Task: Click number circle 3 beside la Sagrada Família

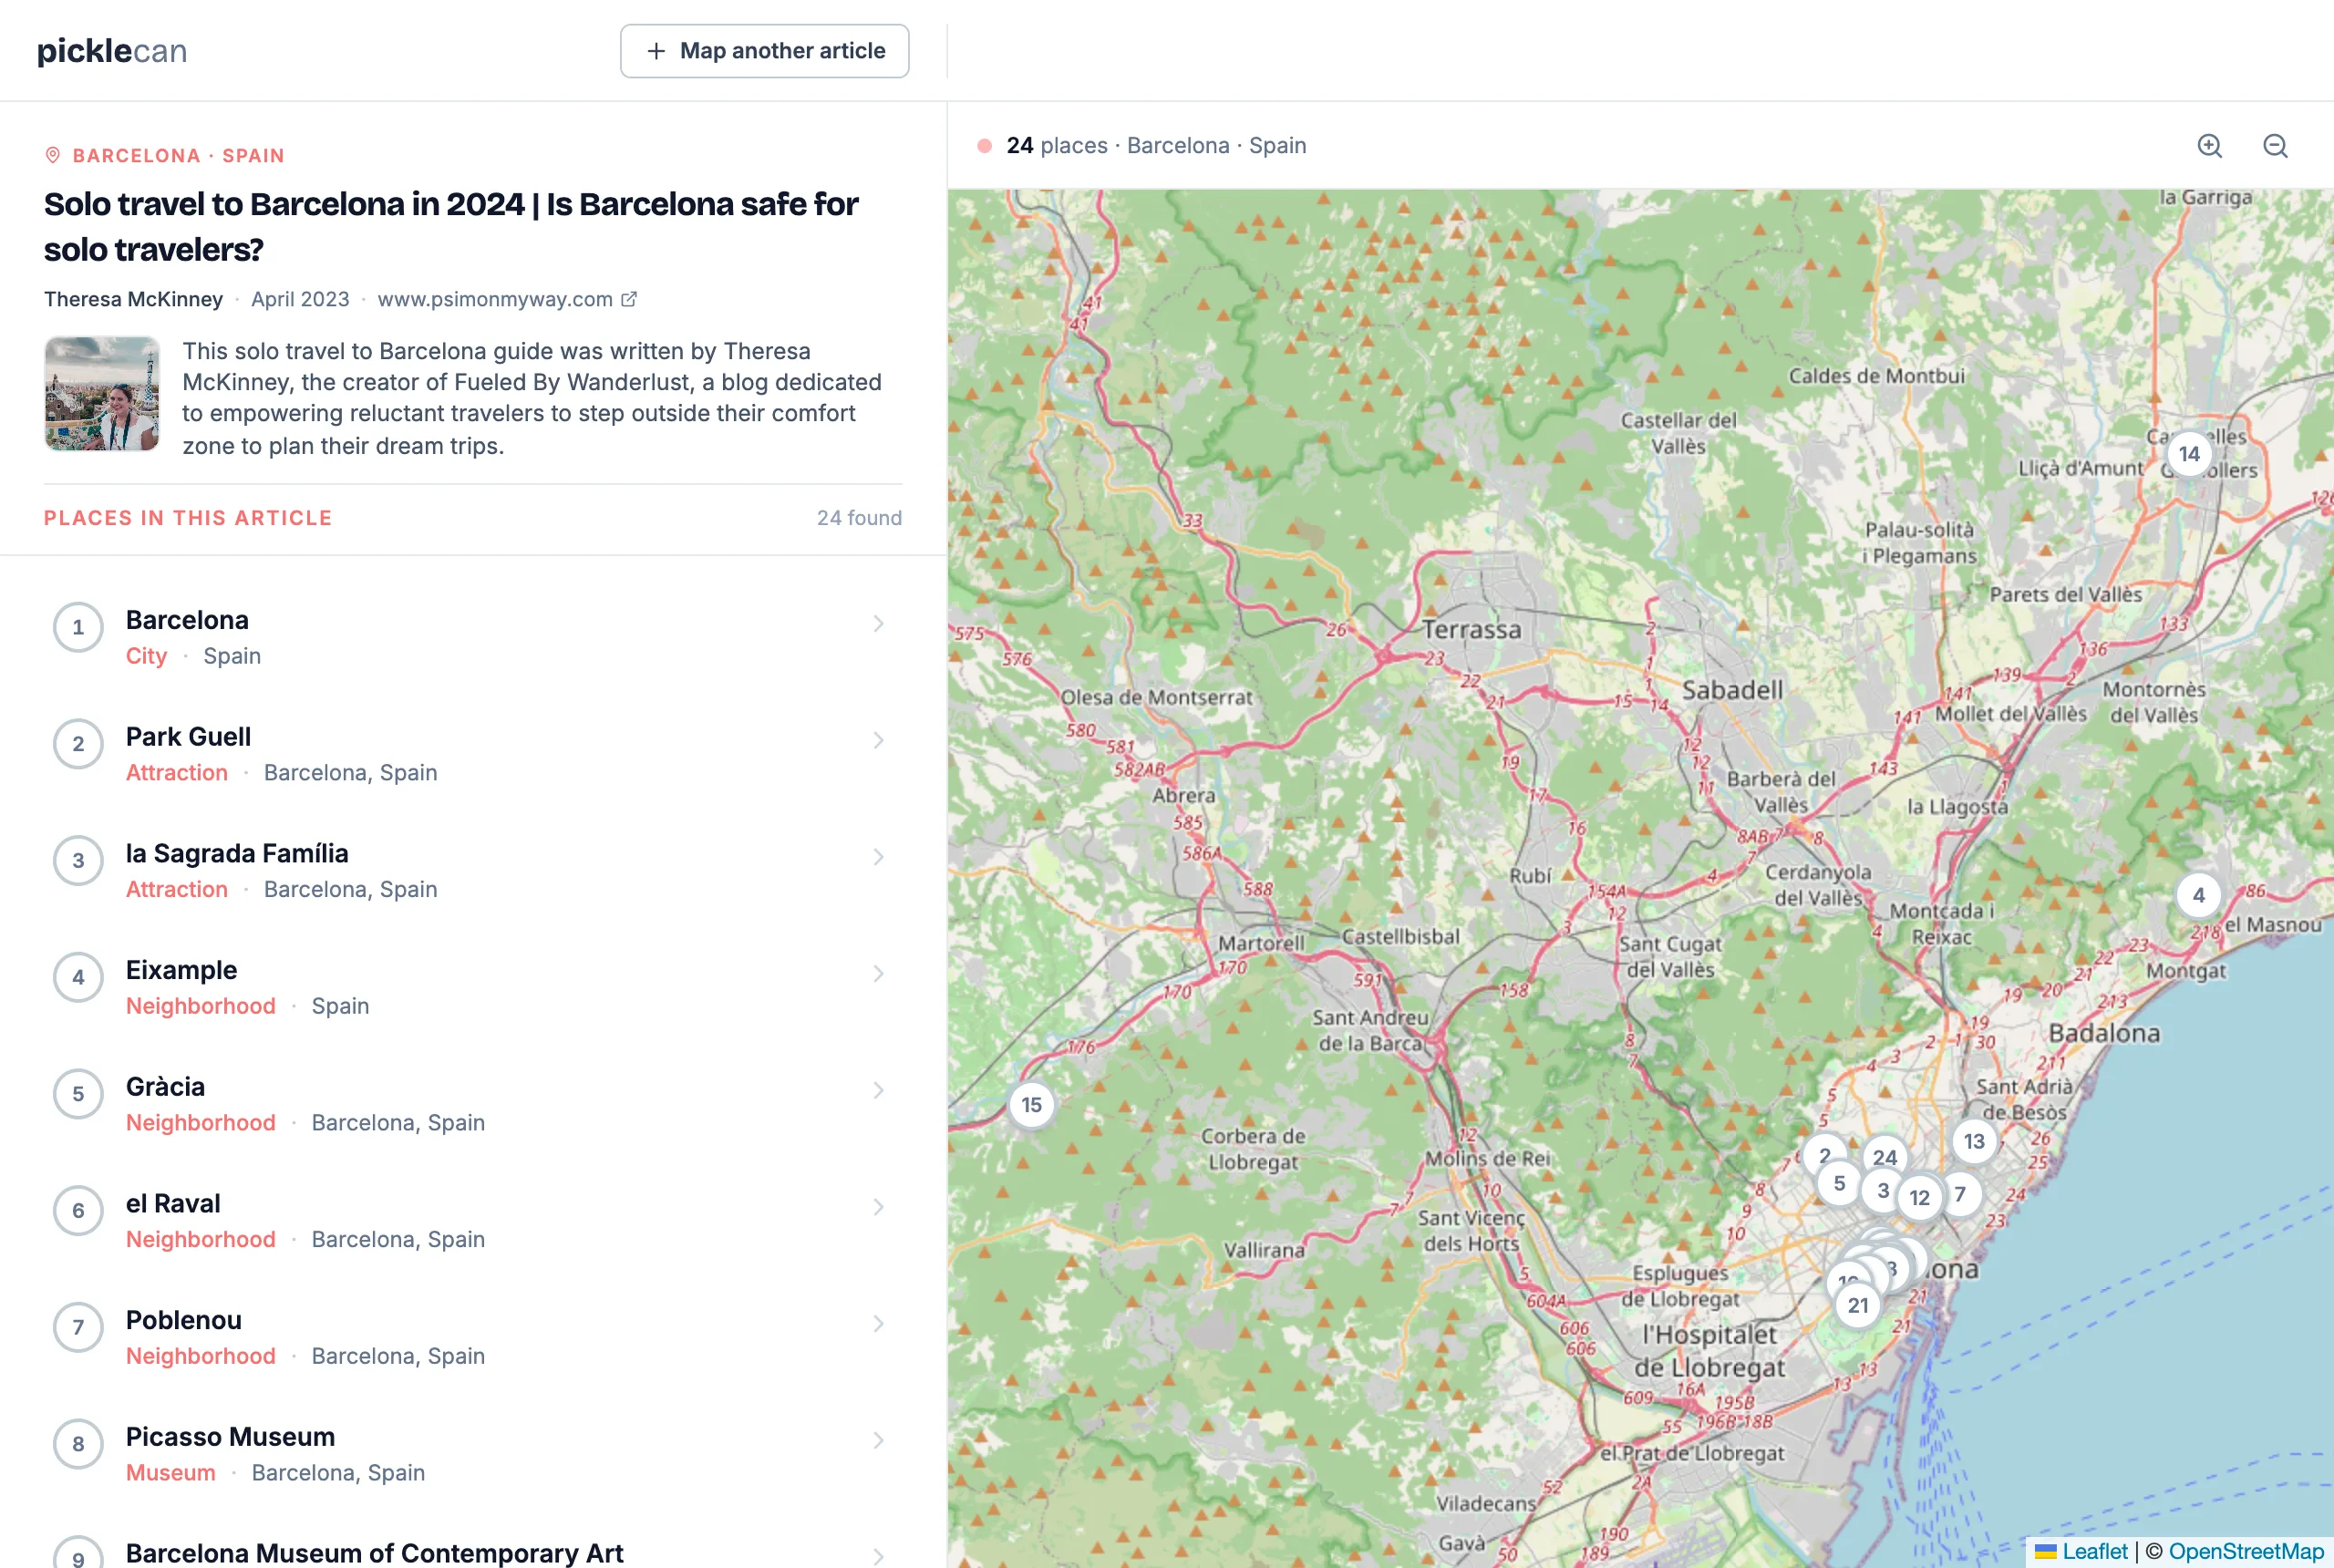Action: 78,861
